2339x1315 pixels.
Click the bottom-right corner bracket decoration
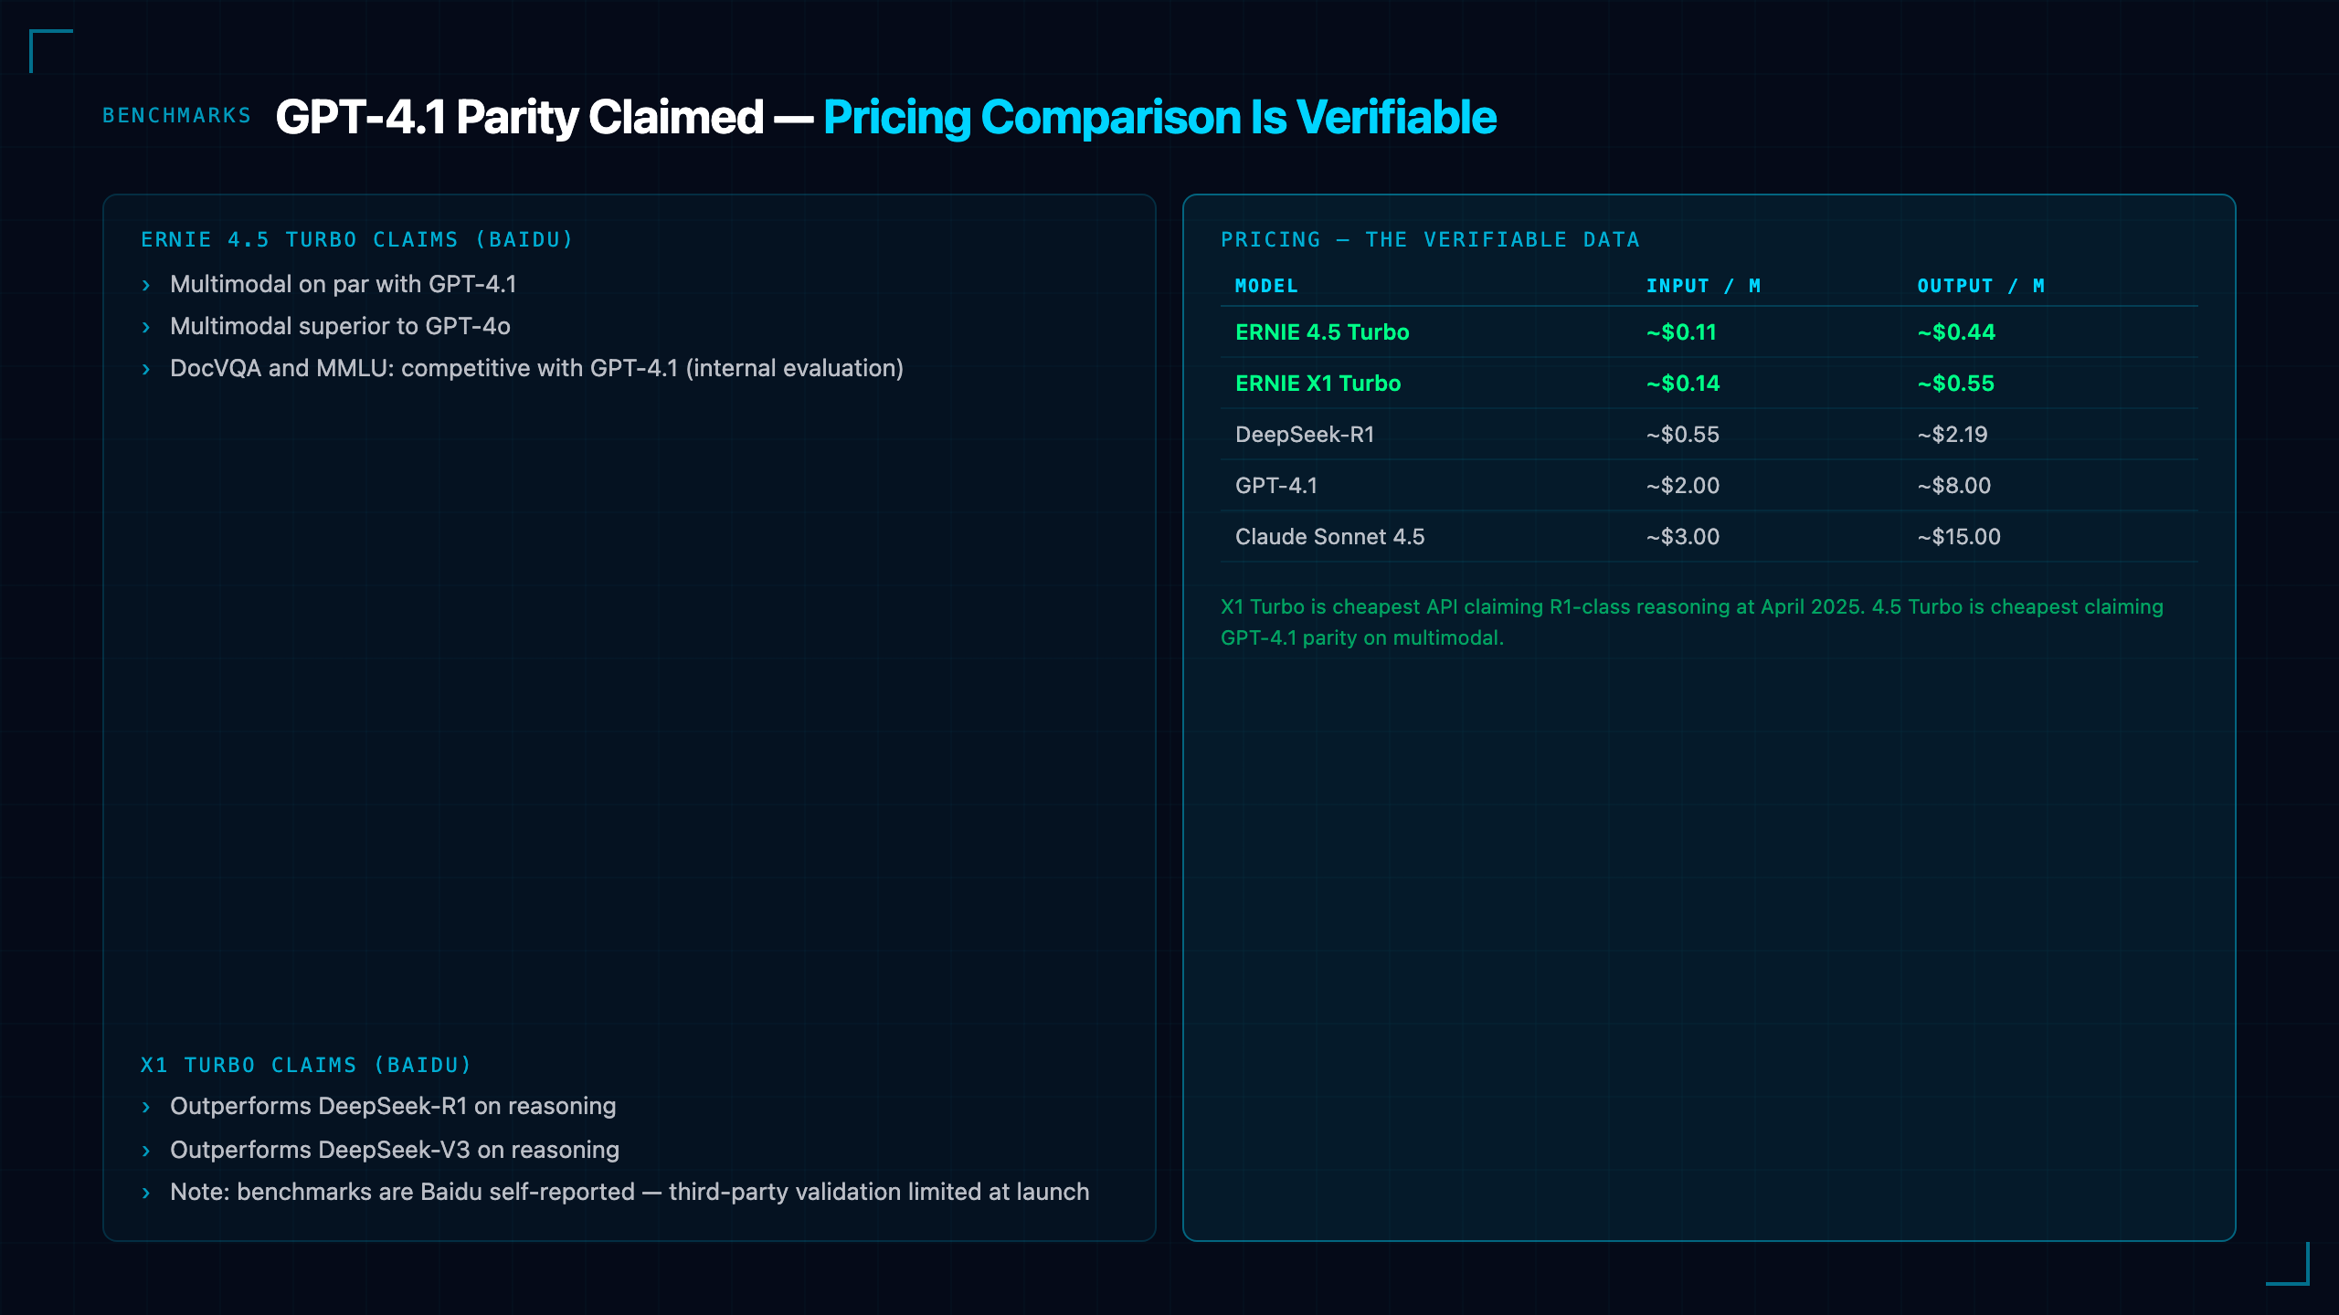(x=2288, y=1264)
